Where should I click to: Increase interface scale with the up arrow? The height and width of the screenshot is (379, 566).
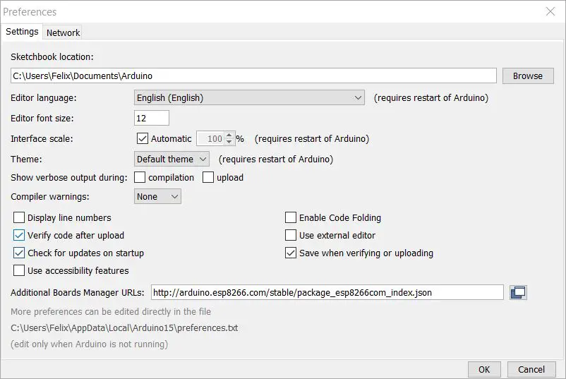(x=229, y=136)
